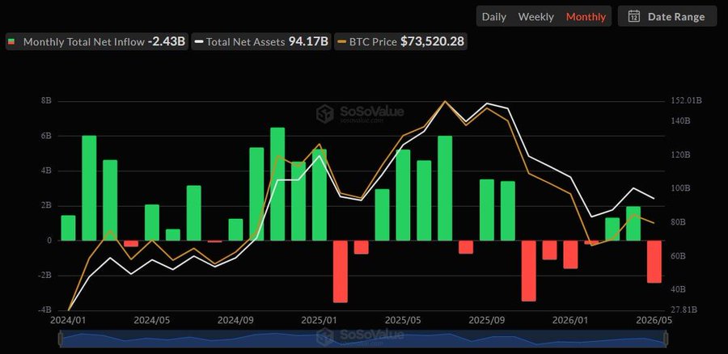The height and width of the screenshot is (354, 728).
Task: Click the 27.81B right axis label
Action: click(684, 310)
